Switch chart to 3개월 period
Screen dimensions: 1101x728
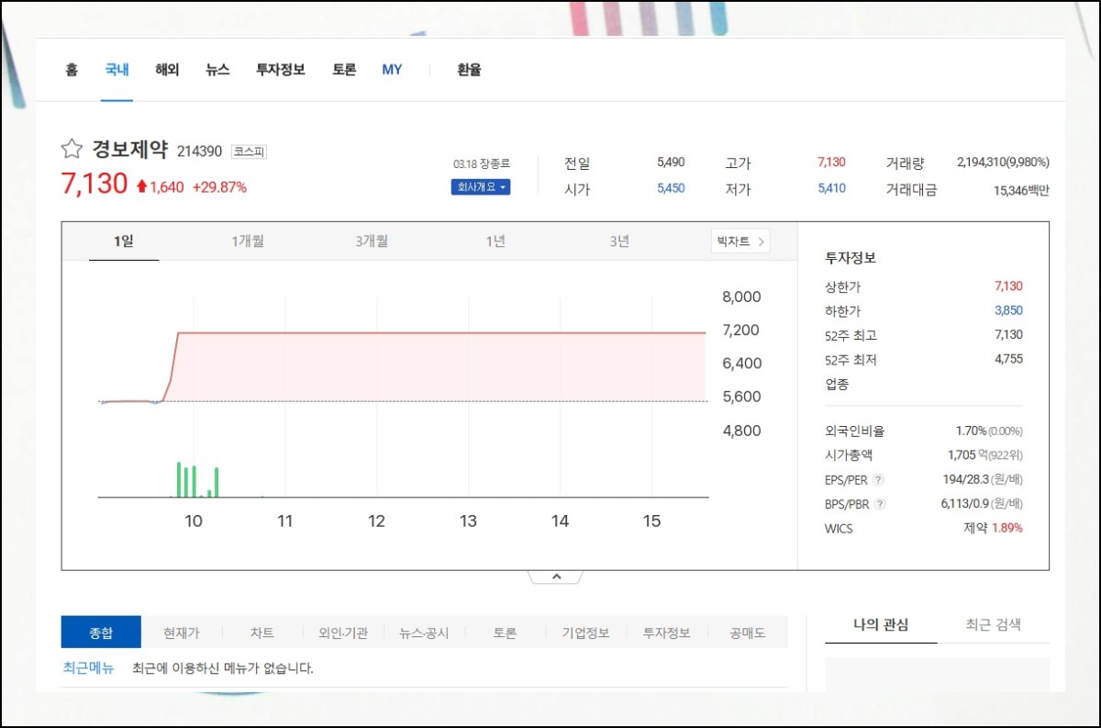372,241
